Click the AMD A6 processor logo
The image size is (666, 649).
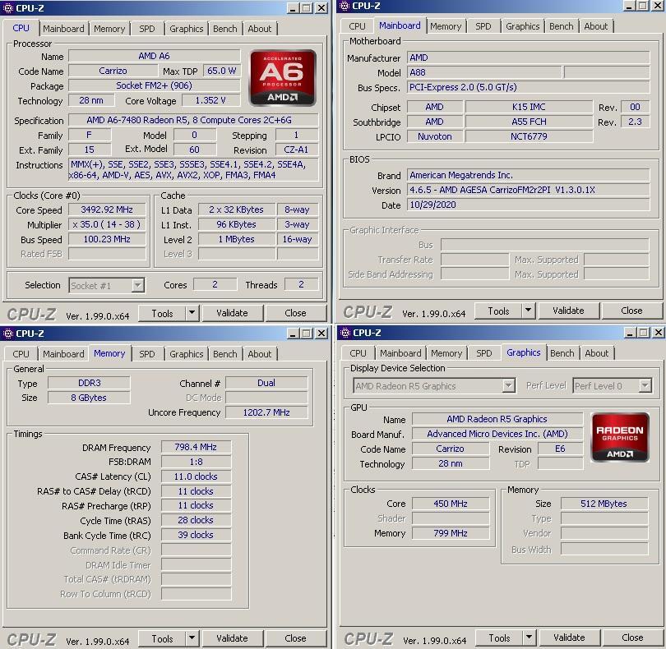(x=283, y=77)
